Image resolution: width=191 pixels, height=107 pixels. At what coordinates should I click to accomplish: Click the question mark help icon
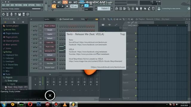[x=16, y=14]
